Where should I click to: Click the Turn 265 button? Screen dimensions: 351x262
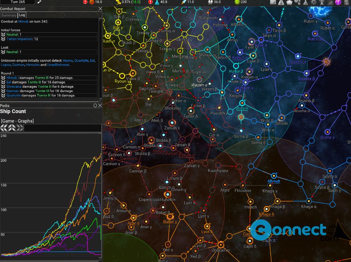coord(18,2)
